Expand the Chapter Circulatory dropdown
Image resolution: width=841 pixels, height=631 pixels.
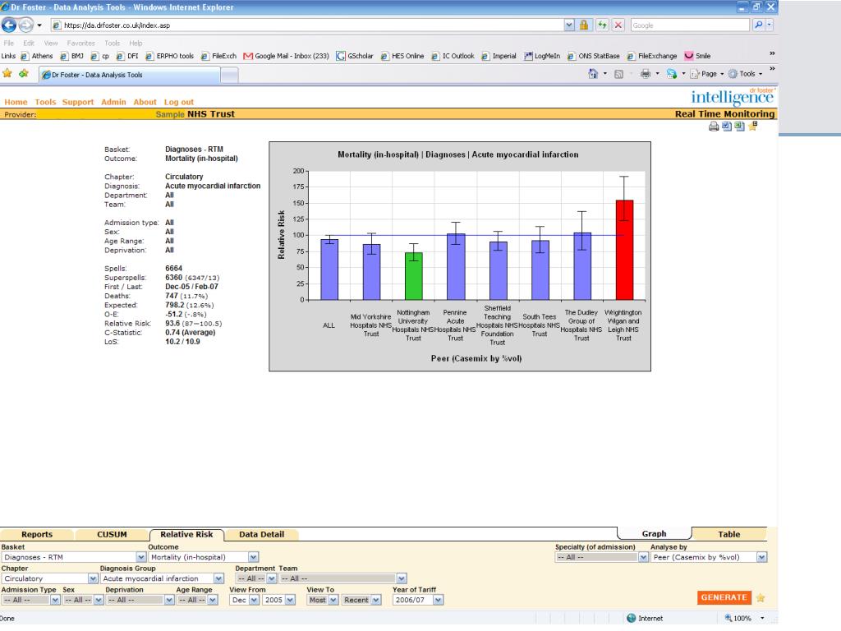point(93,578)
